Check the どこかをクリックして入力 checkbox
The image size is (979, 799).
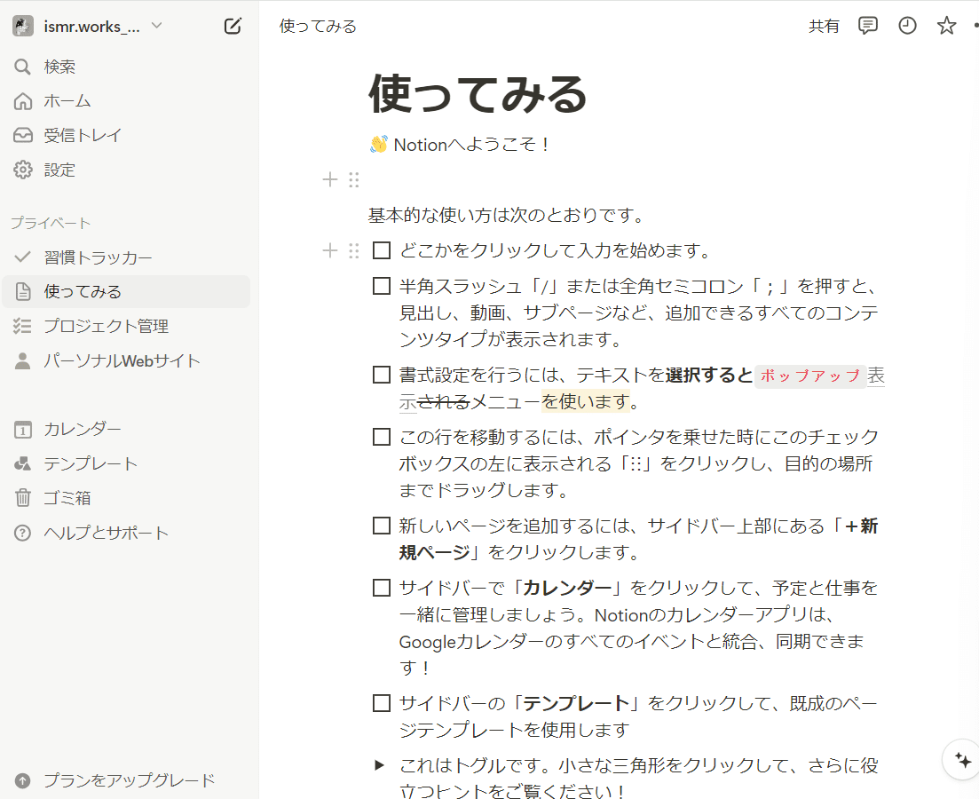pos(382,250)
